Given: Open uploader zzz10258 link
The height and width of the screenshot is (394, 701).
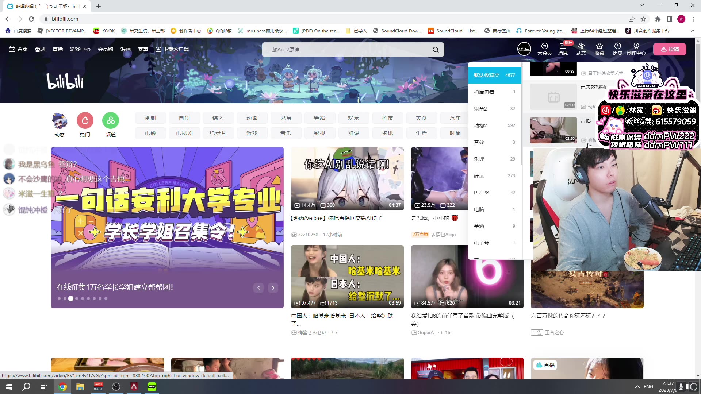Looking at the screenshot, I should coord(308,235).
